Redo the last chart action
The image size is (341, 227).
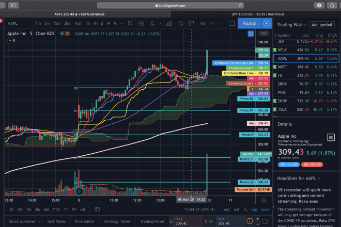[221, 23]
